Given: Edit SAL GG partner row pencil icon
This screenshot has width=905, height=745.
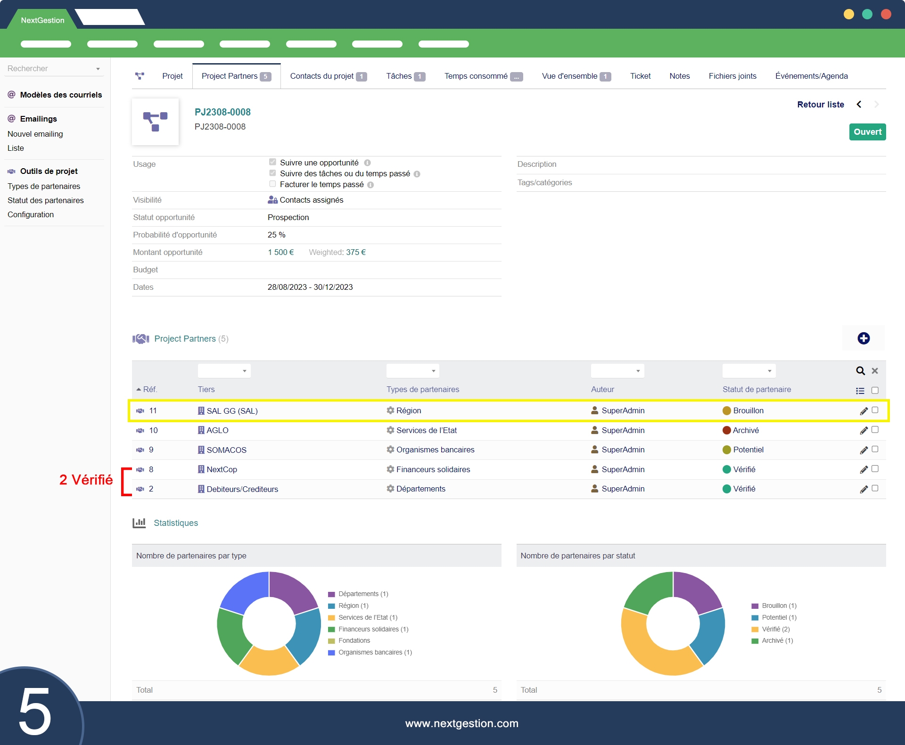Looking at the screenshot, I should pos(864,411).
